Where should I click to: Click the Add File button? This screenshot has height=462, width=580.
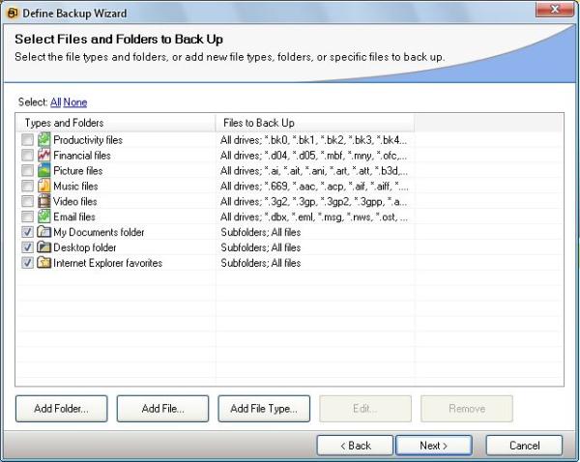point(162,409)
